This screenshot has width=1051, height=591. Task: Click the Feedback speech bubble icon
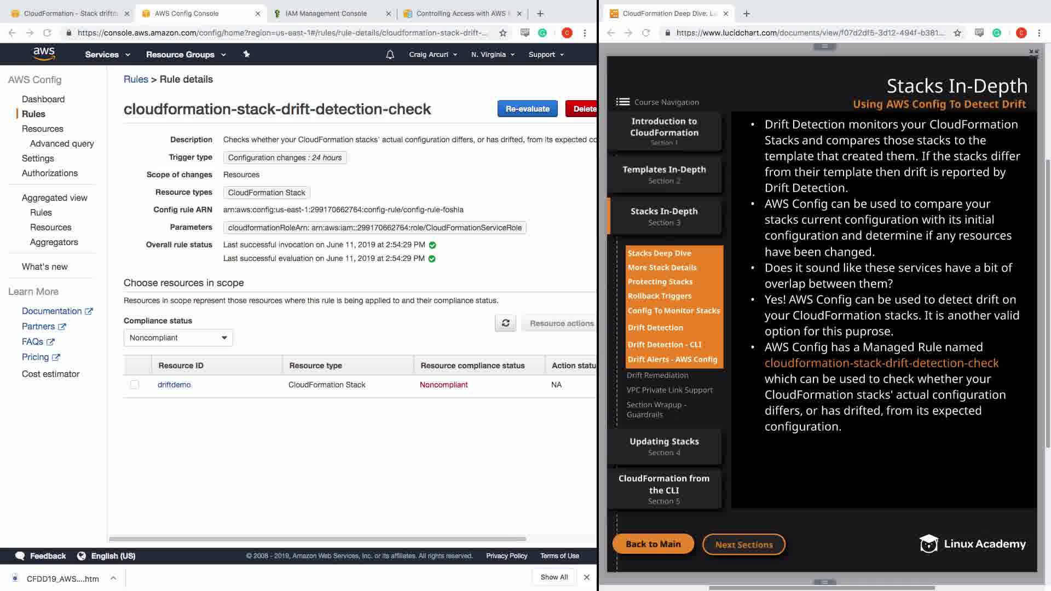pos(20,555)
